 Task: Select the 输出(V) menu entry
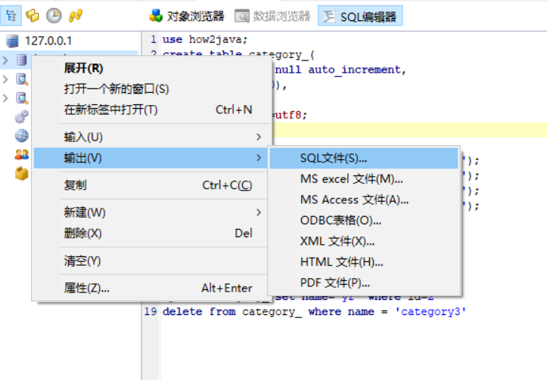pos(151,158)
